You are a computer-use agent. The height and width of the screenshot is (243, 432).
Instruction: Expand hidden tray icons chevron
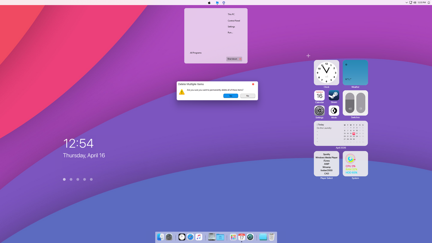(406, 3)
